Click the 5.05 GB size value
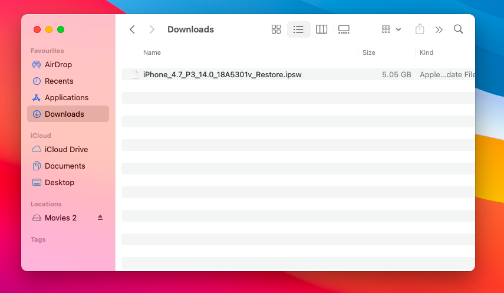Screen dimensions: 504x293 396,75
